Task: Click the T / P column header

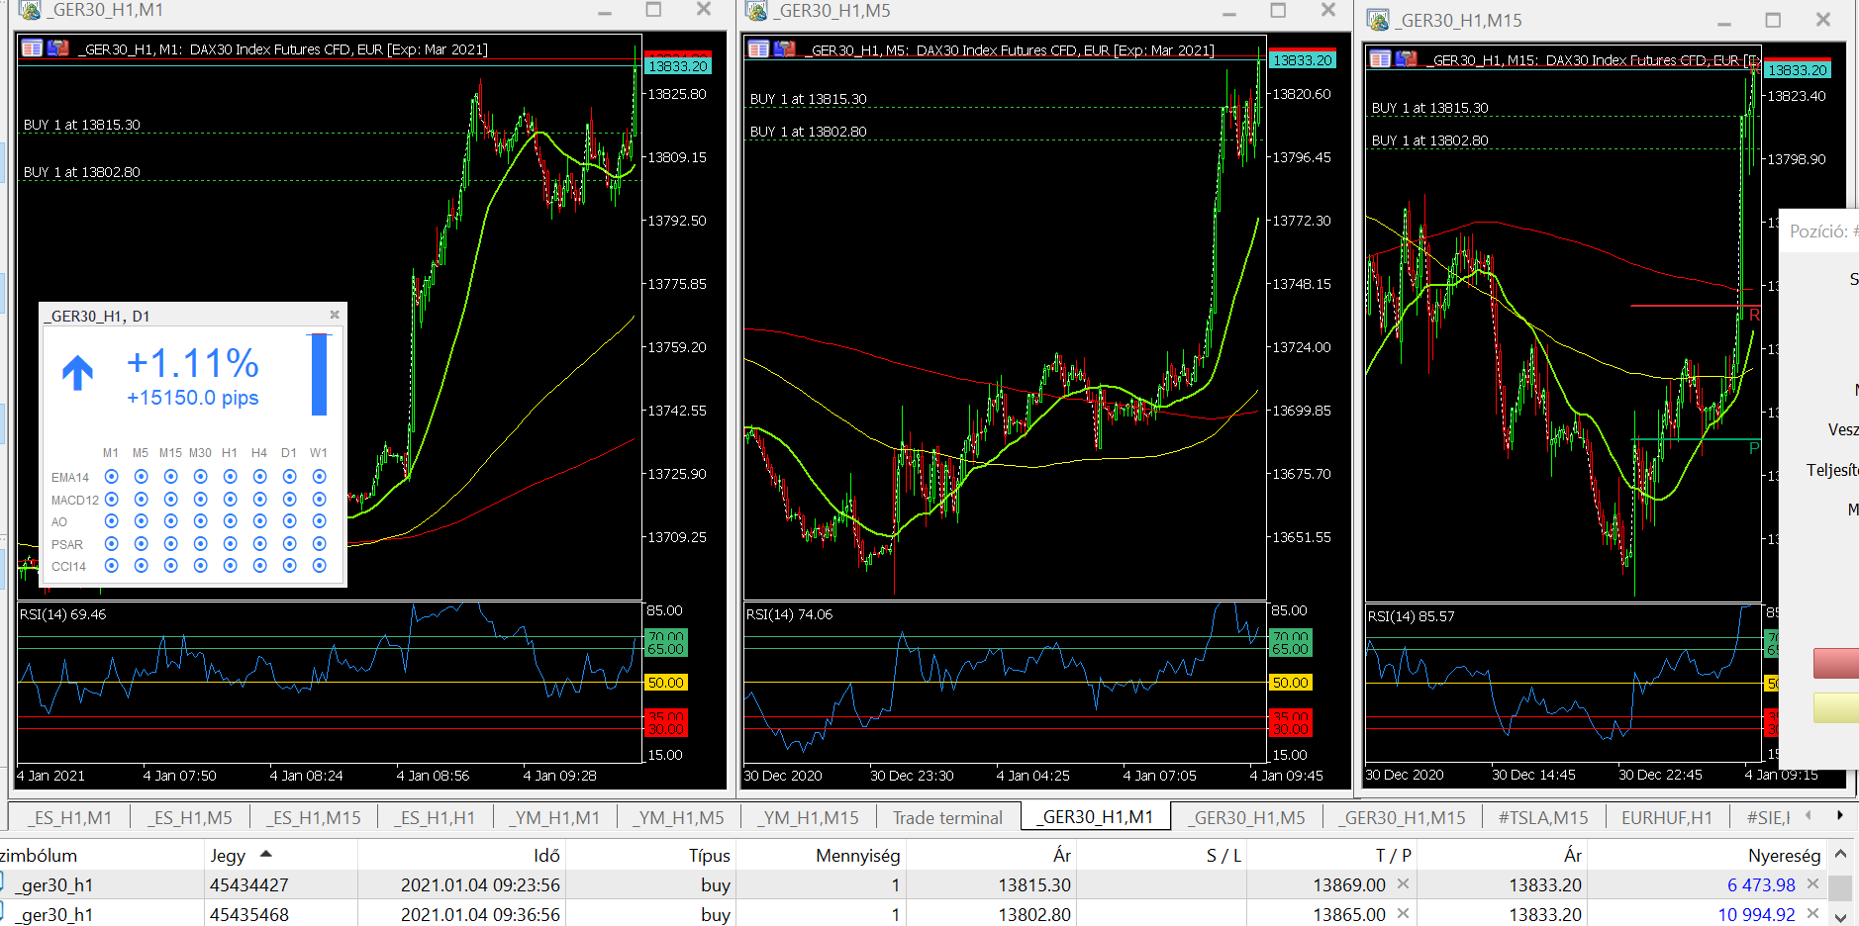Action: [1392, 855]
